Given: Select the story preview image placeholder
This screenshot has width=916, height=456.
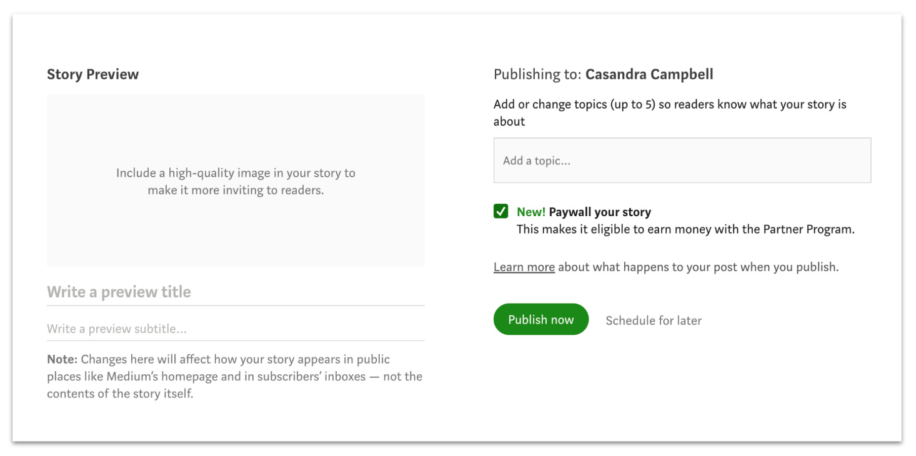Looking at the screenshot, I should click(236, 181).
